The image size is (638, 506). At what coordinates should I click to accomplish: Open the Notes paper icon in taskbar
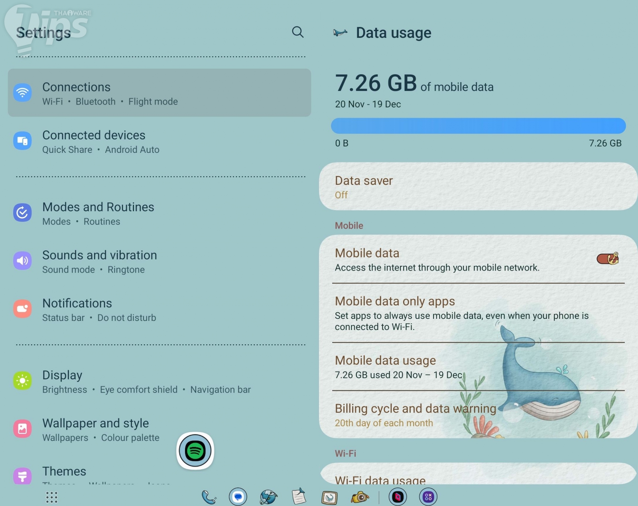(x=299, y=496)
